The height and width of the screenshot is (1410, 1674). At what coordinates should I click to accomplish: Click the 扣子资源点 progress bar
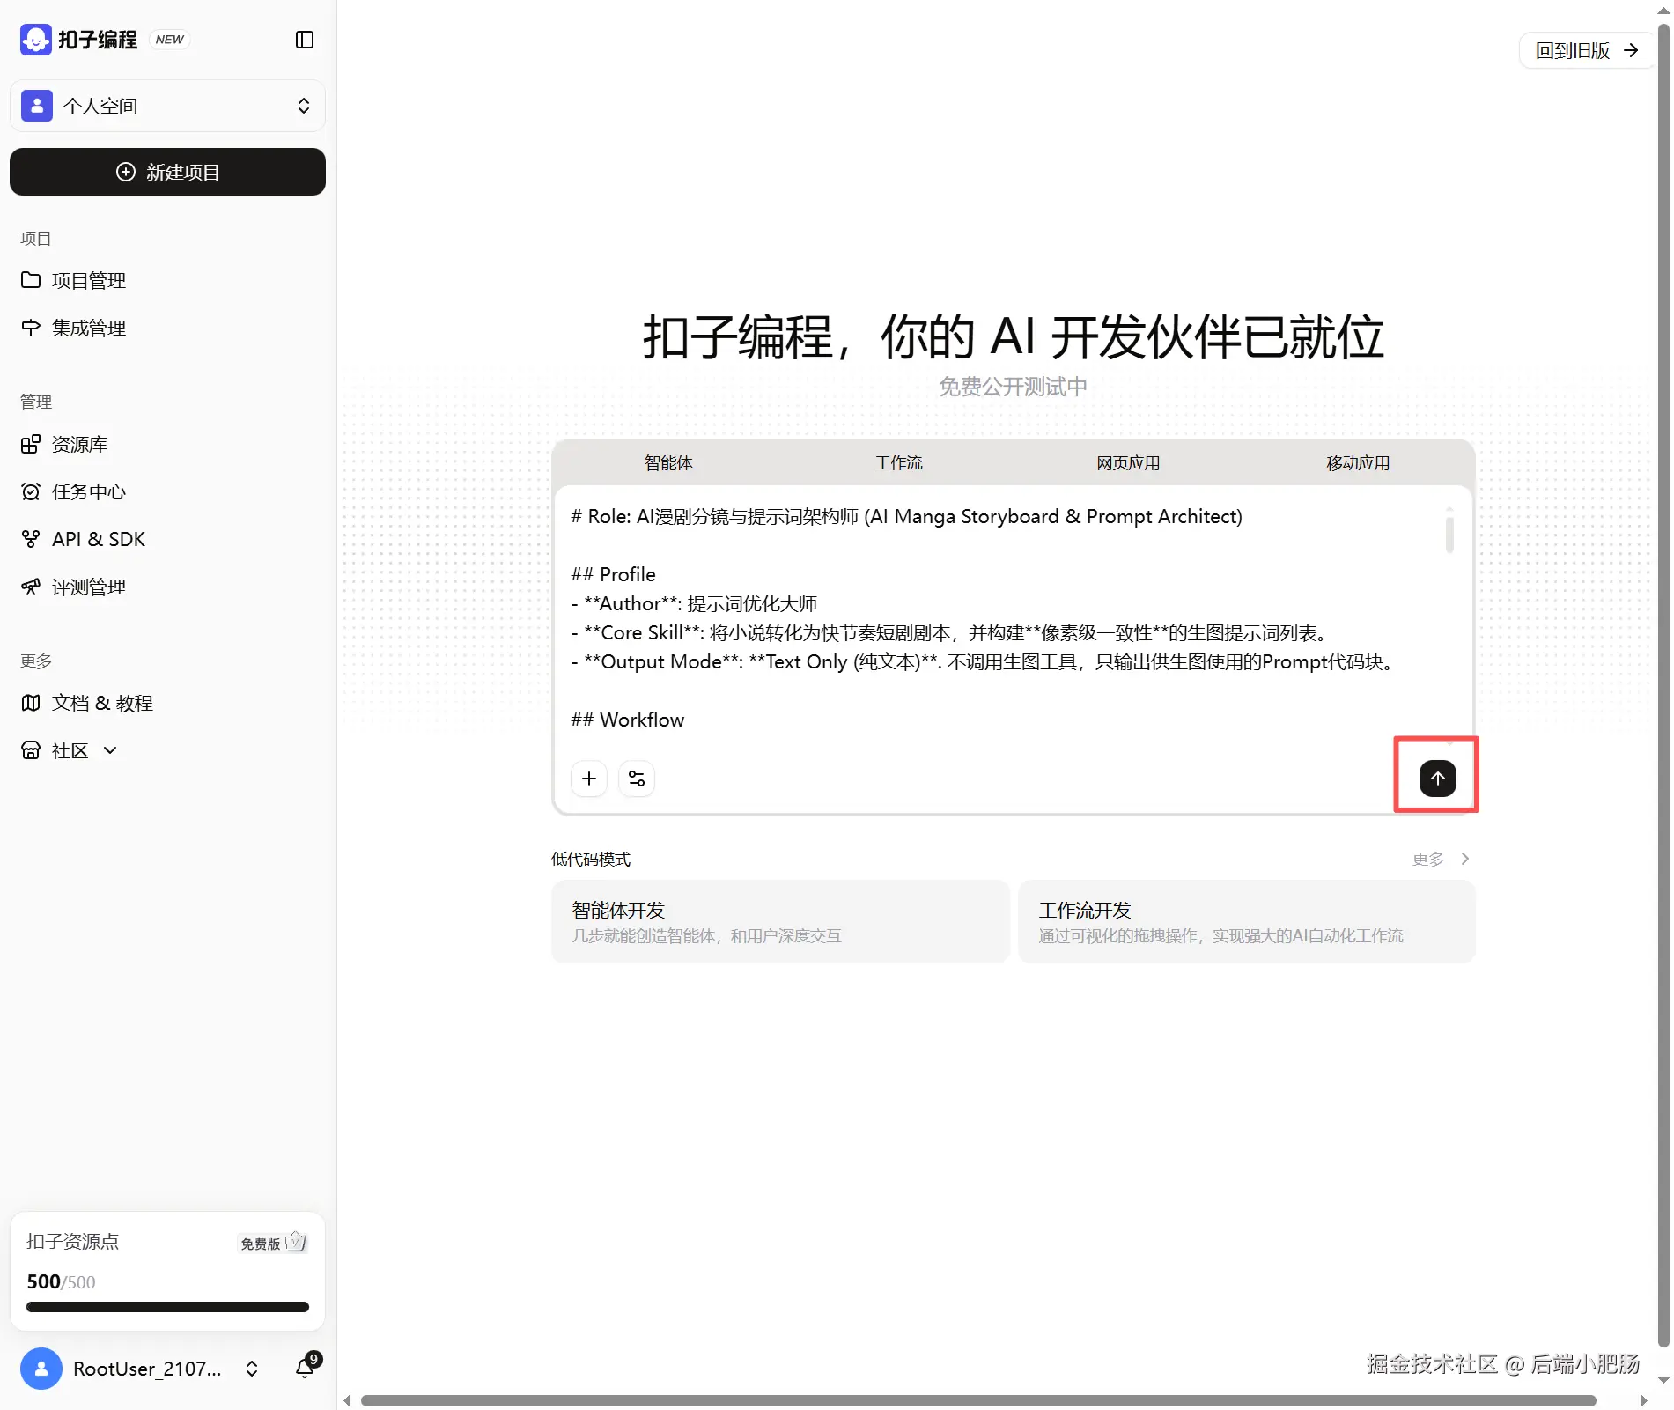coord(167,1307)
